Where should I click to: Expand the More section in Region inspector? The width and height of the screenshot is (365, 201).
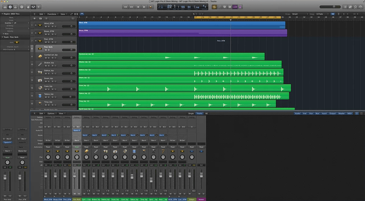(x=3, y=34)
